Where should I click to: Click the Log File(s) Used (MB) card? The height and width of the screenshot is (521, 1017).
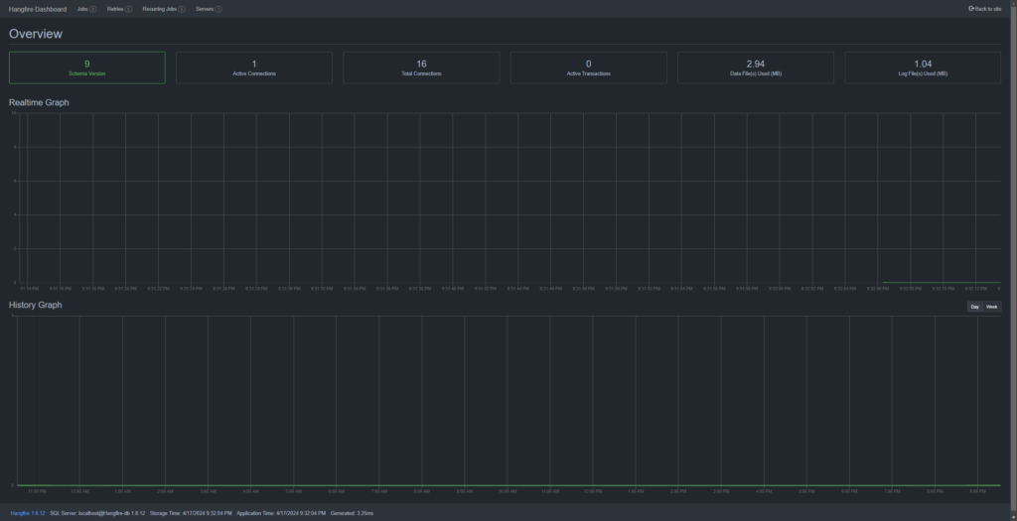(x=923, y=67)
